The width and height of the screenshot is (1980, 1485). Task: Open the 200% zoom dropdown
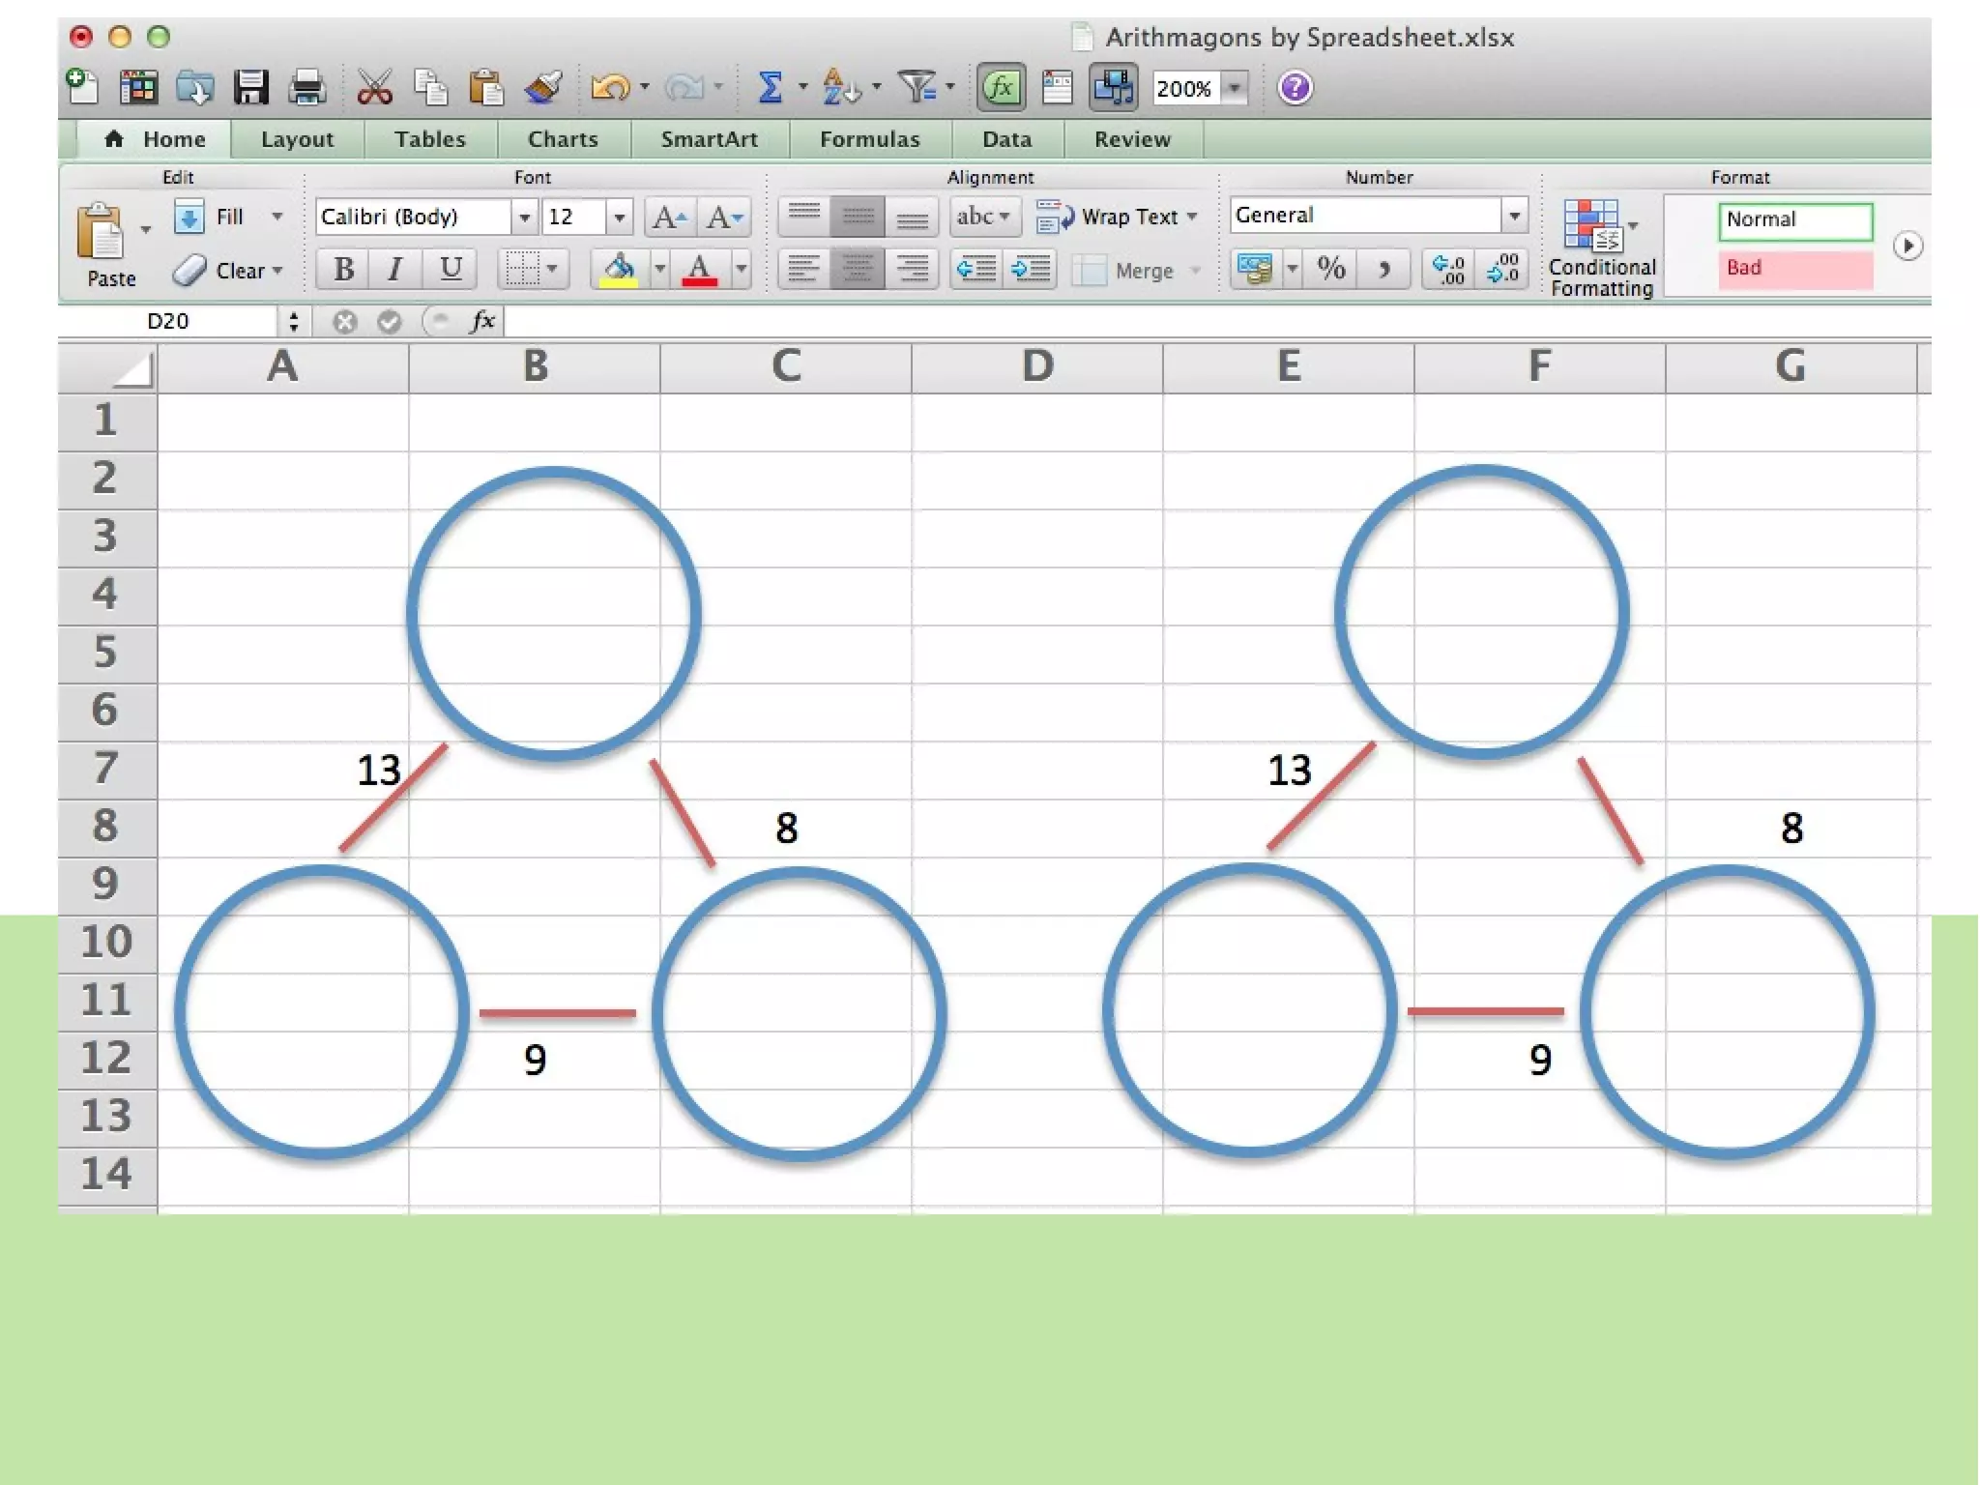pyautogui.click(x=1235, y=88)
